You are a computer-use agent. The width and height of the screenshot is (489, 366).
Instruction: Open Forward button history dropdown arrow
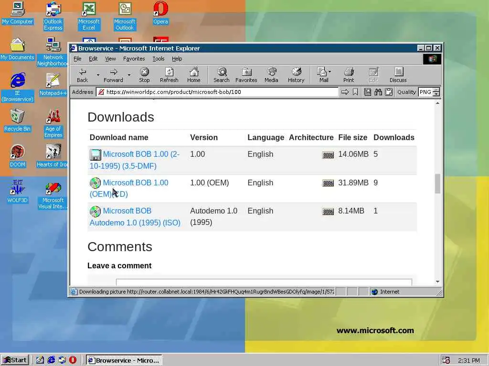pos(129,75)
